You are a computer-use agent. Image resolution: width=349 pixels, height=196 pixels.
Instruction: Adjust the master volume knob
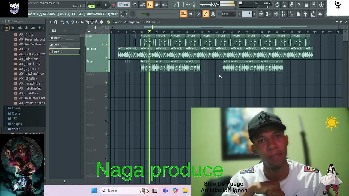click(124, 14)
